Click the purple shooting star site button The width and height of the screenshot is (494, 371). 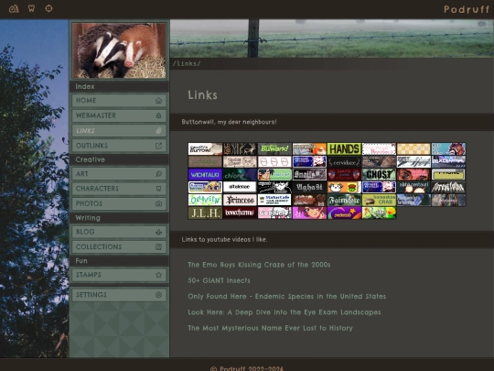coord(344,213)
